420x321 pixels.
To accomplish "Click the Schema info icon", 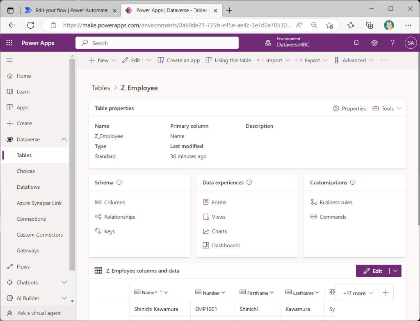I will click(x=119, y=183).
